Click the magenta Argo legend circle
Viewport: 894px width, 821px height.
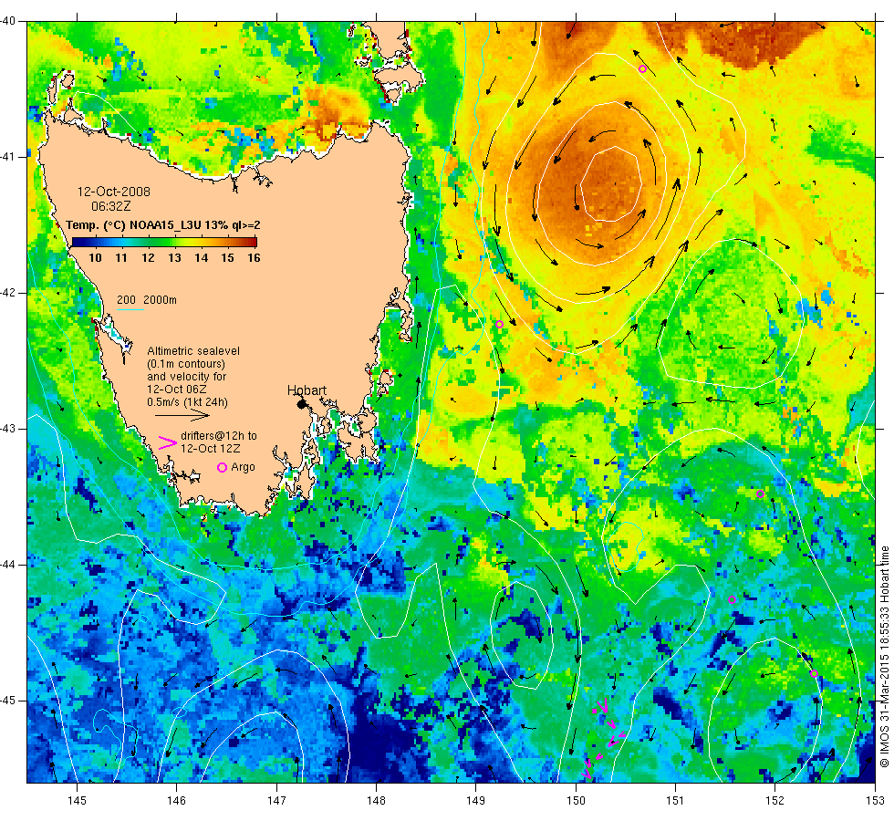pos(223,467)
